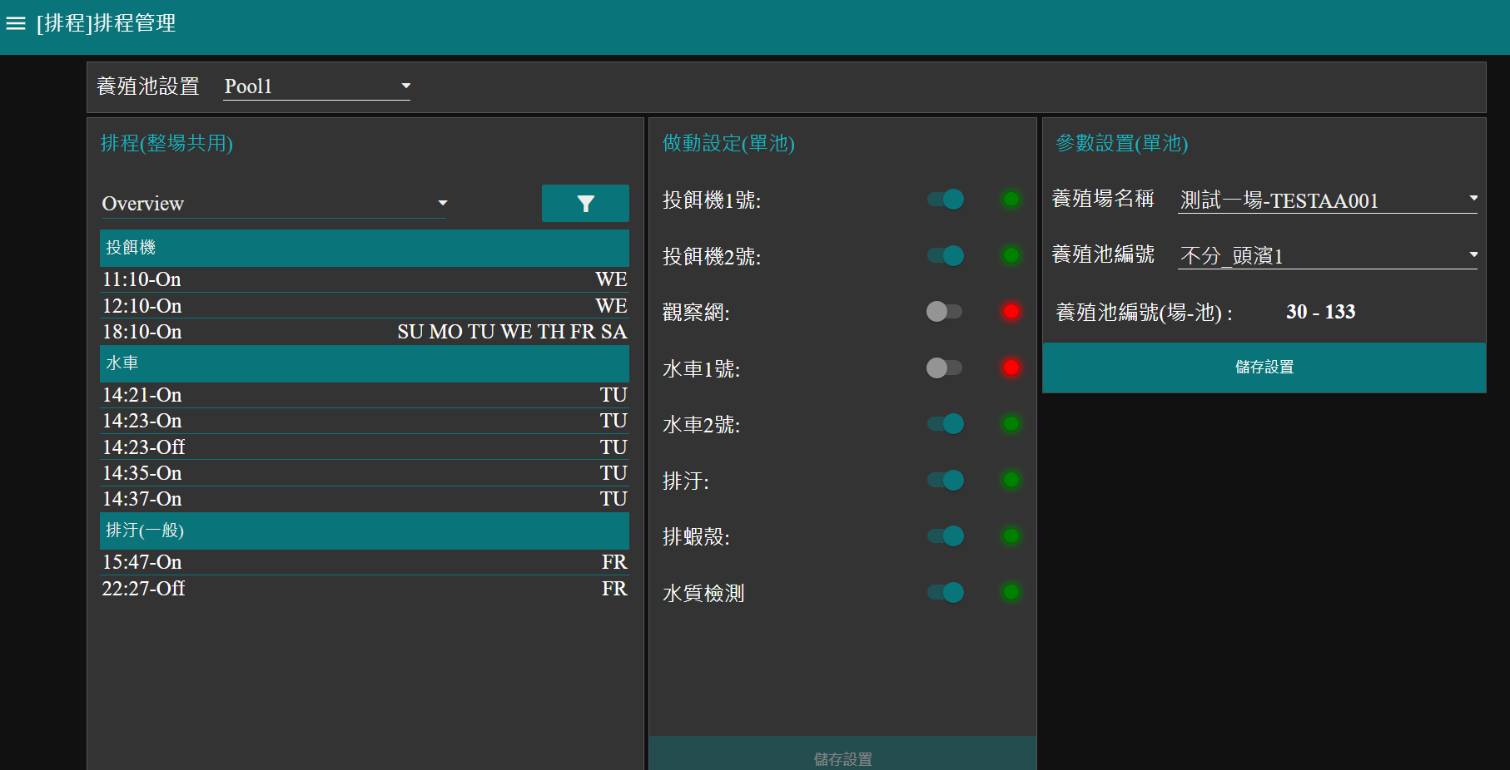The width and height of the screenshot is (1510, 770).
Task: Turn off the 排汙 toggle
Action: [x=946, y=481]
